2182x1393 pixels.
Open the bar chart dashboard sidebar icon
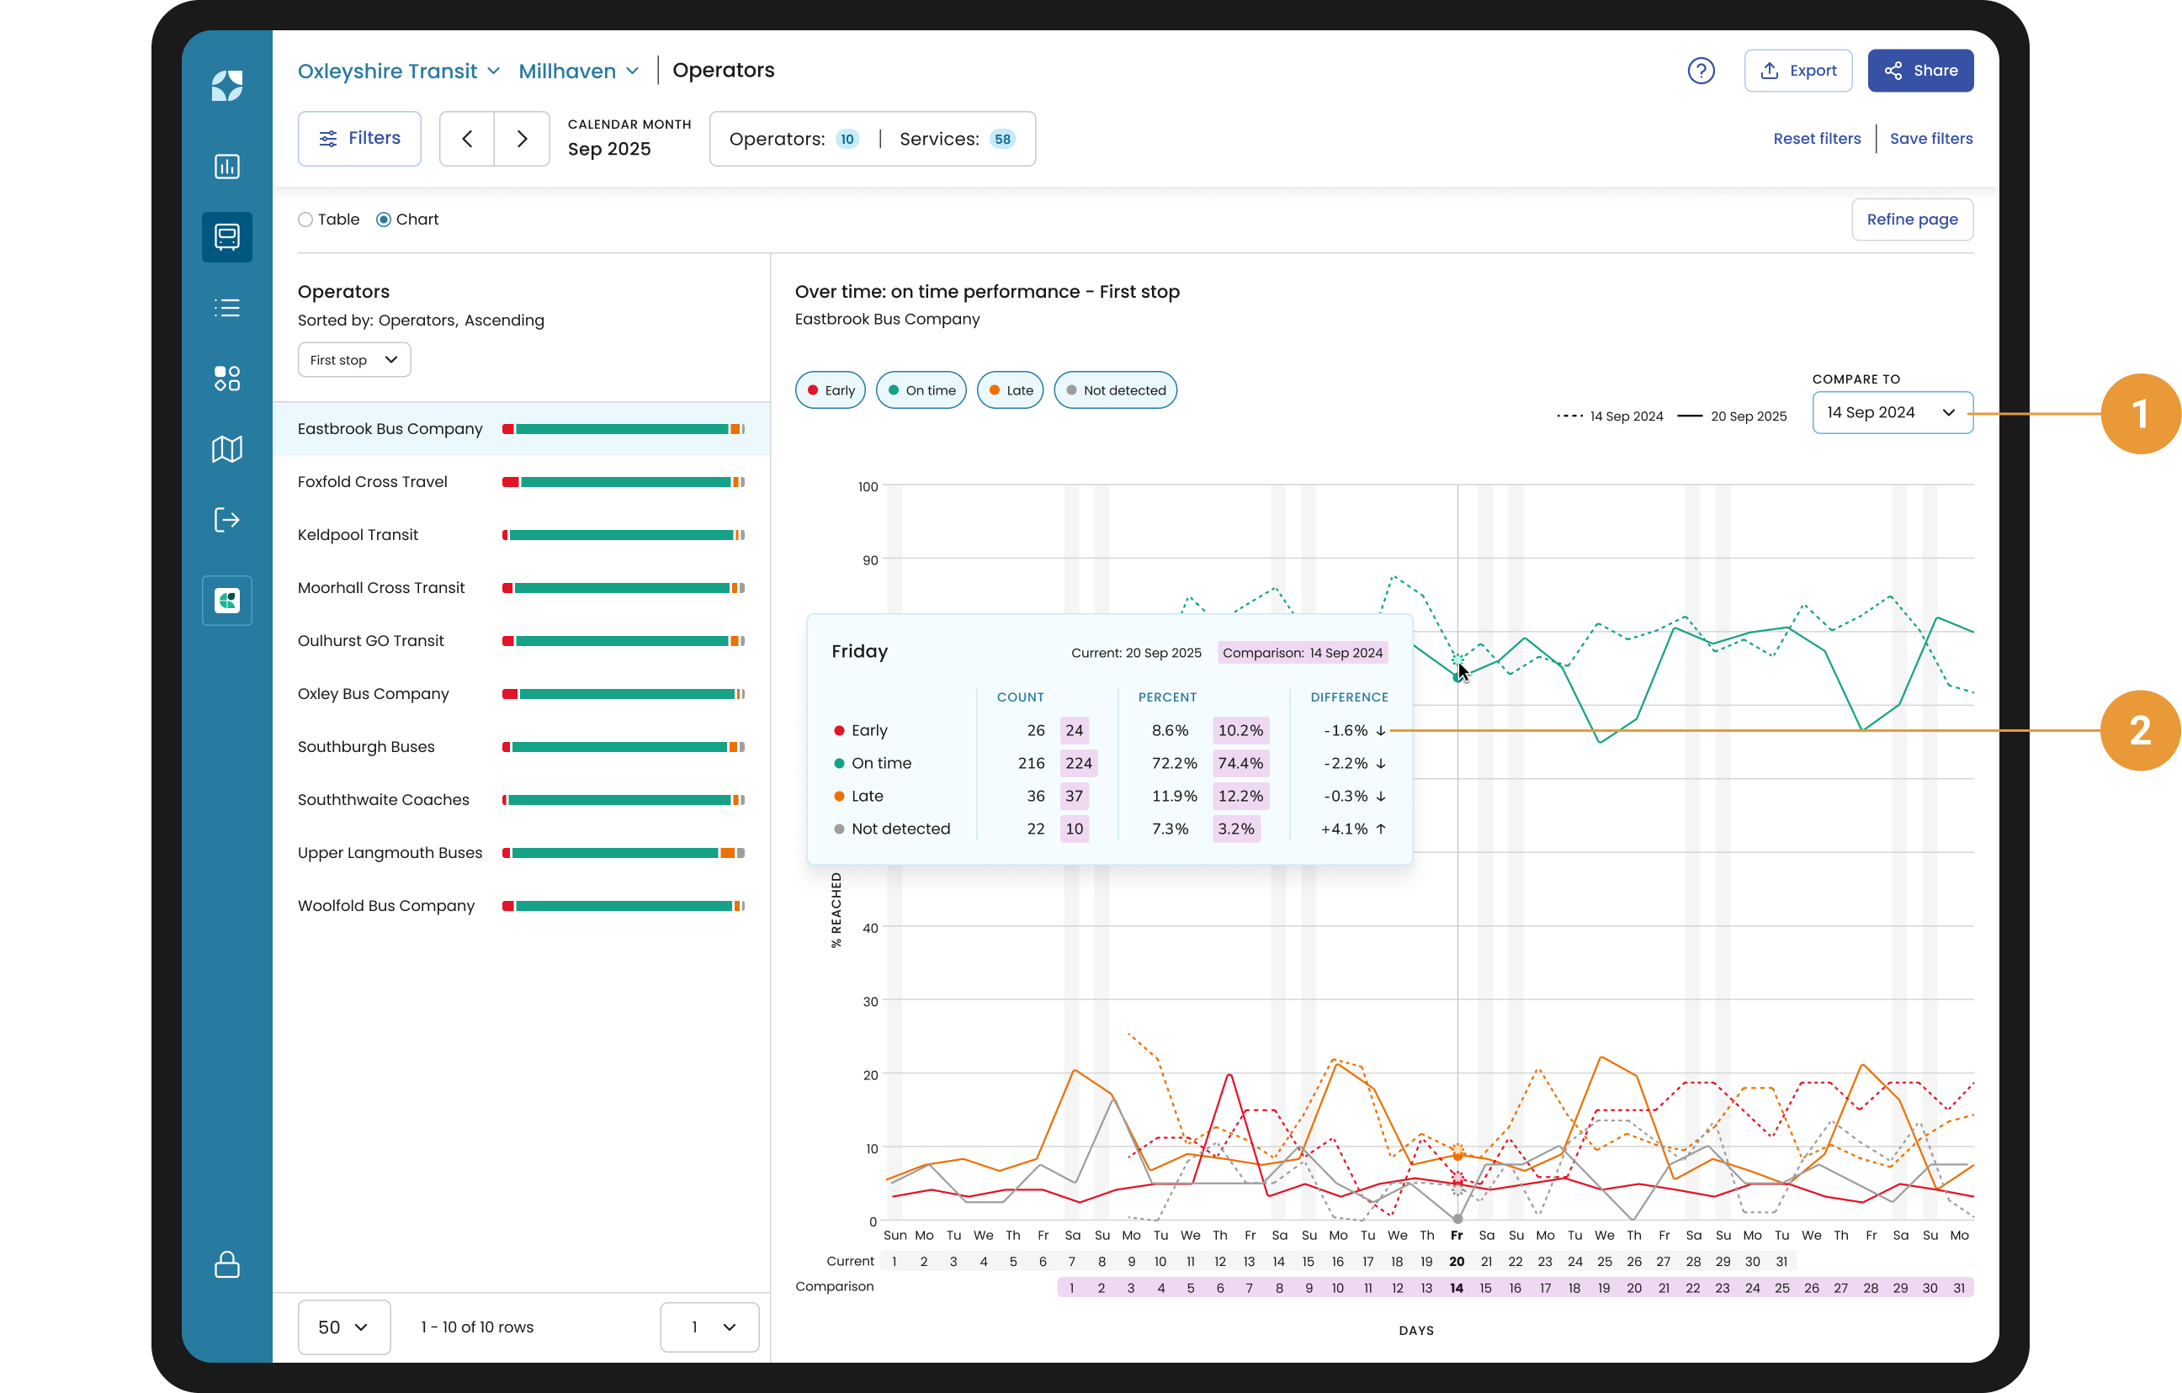coord(226,167)
